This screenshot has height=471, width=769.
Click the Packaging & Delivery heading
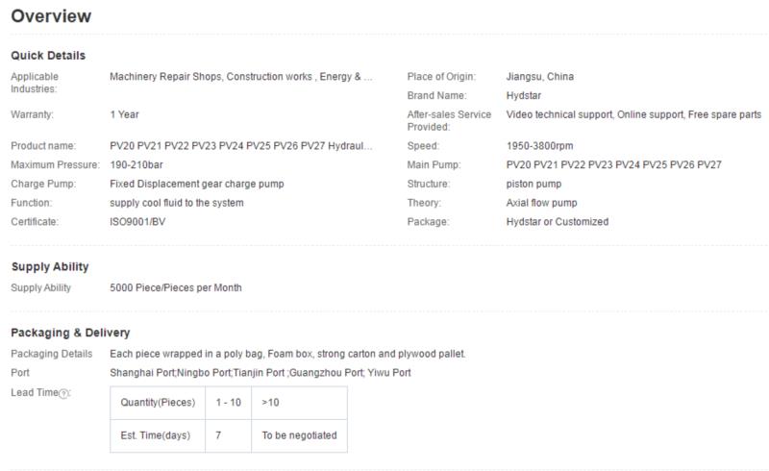coord(70,333)
